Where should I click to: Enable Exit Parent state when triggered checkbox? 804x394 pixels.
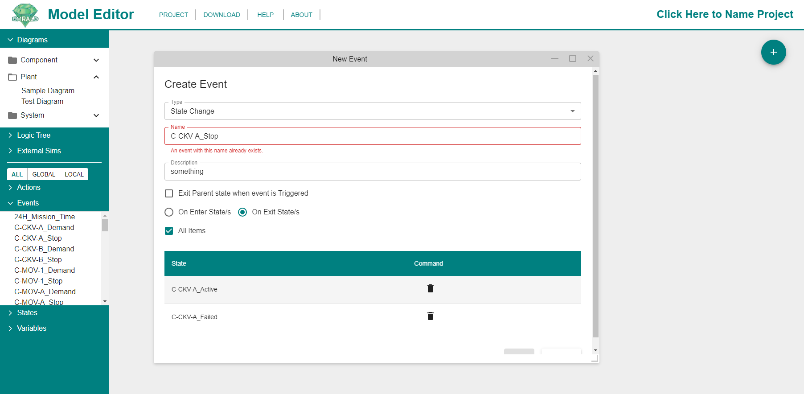tap(169, 193)
